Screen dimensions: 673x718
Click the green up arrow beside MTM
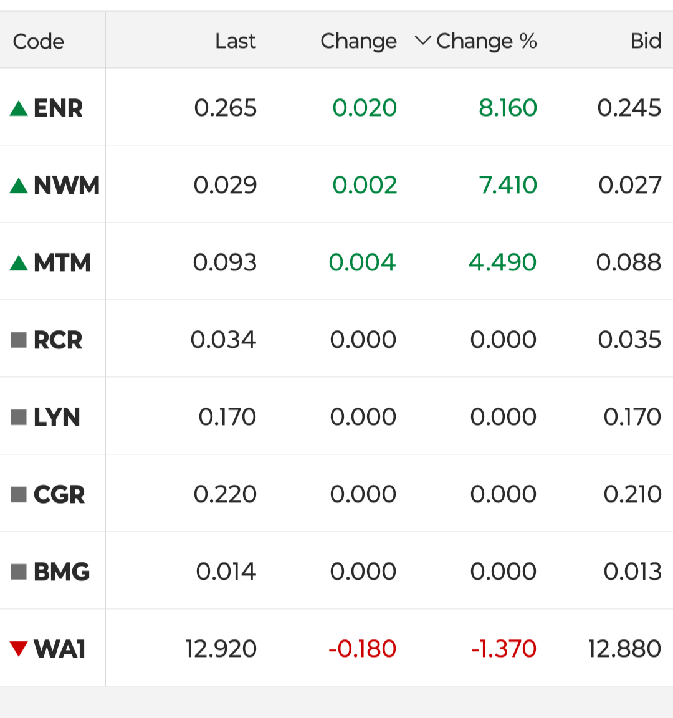[19, 263]
